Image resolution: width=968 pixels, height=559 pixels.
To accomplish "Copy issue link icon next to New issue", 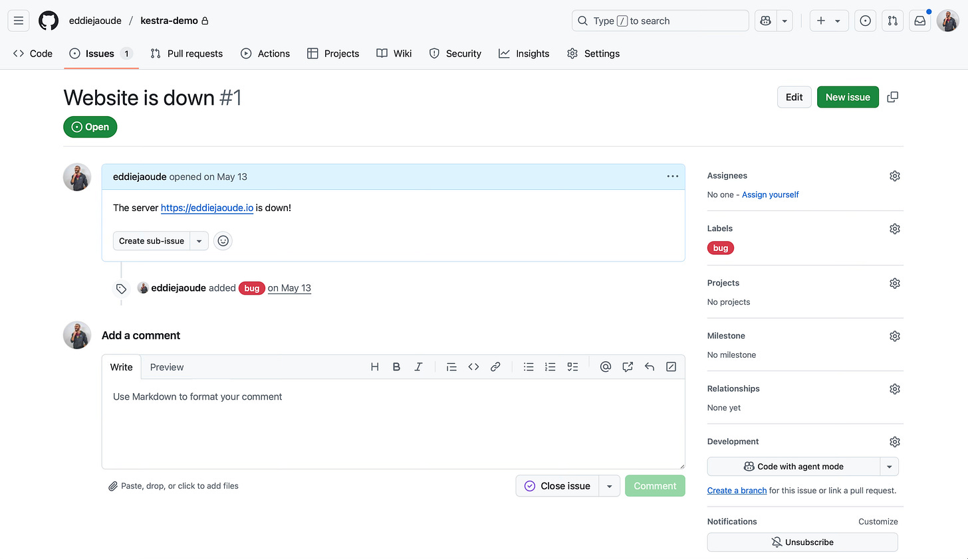I will click(x=893, y=97).
